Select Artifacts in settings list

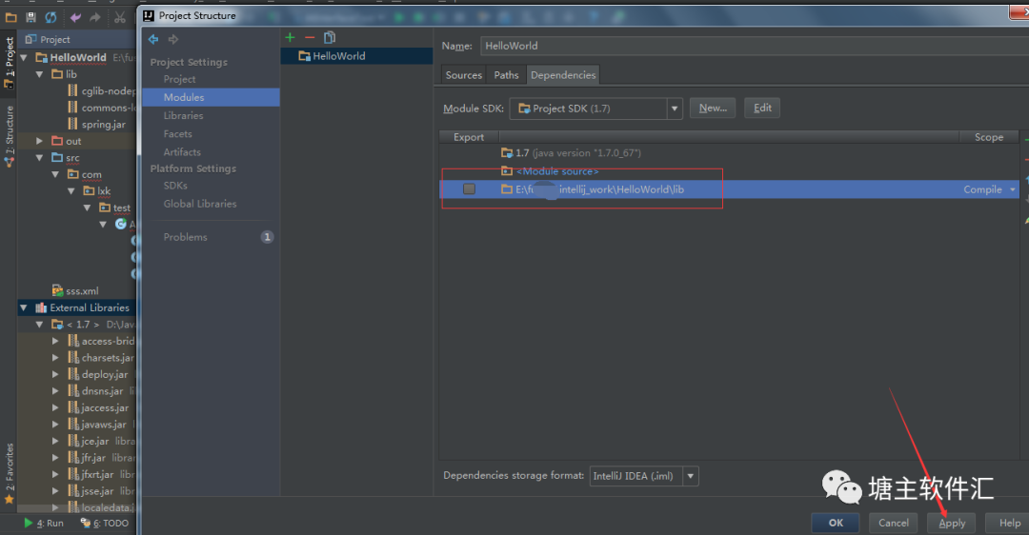(182, 152)
